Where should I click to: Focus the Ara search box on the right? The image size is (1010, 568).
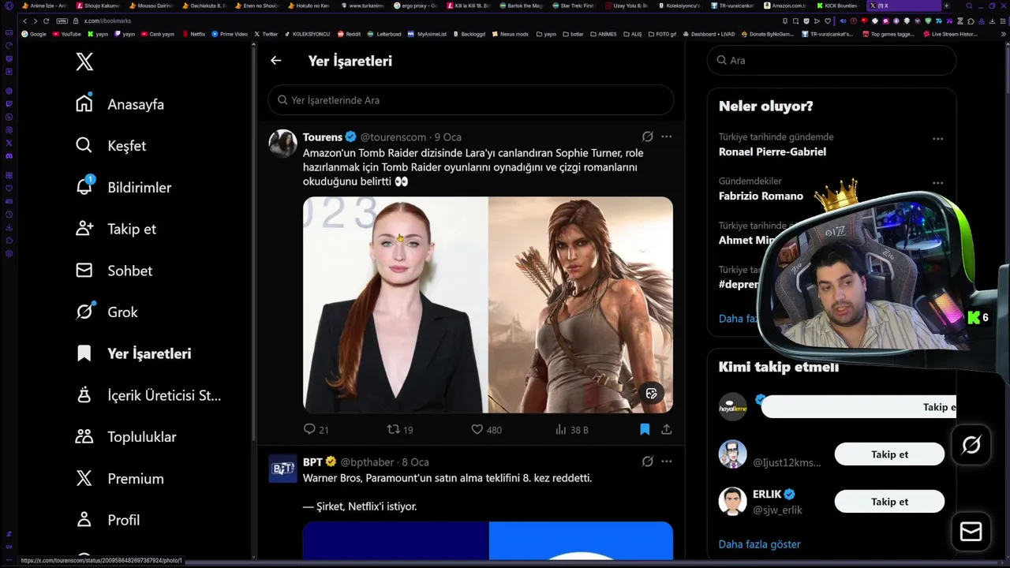point(831,60)
